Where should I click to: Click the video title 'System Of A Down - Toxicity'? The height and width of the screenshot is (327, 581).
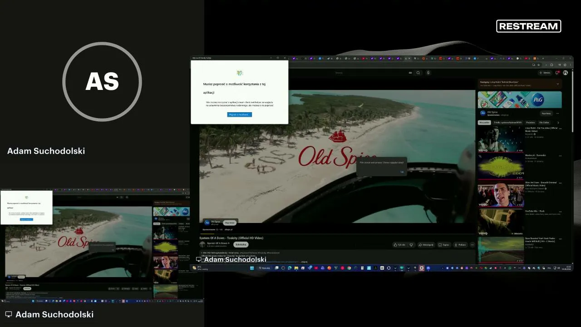point(231,238)
